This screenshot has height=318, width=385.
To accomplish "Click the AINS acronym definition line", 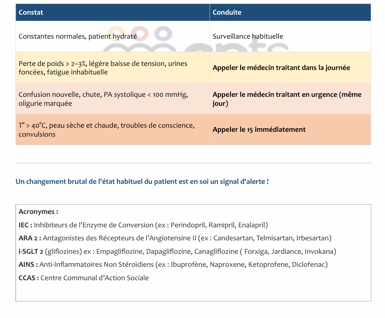I will (x=173, y=264).
